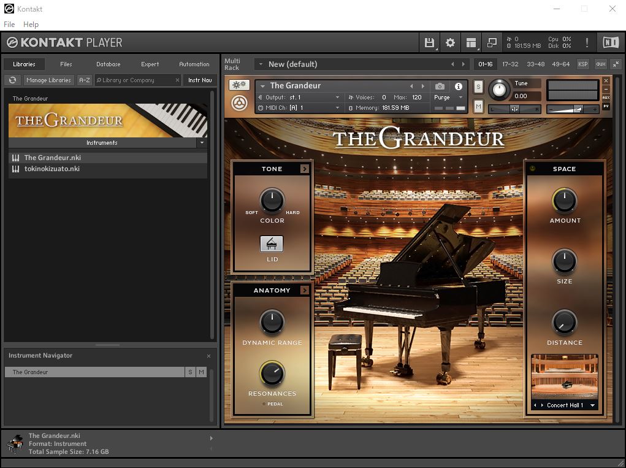Toggle the AUX sends button on instrument
626x468 pixels.
pos(606,98)
